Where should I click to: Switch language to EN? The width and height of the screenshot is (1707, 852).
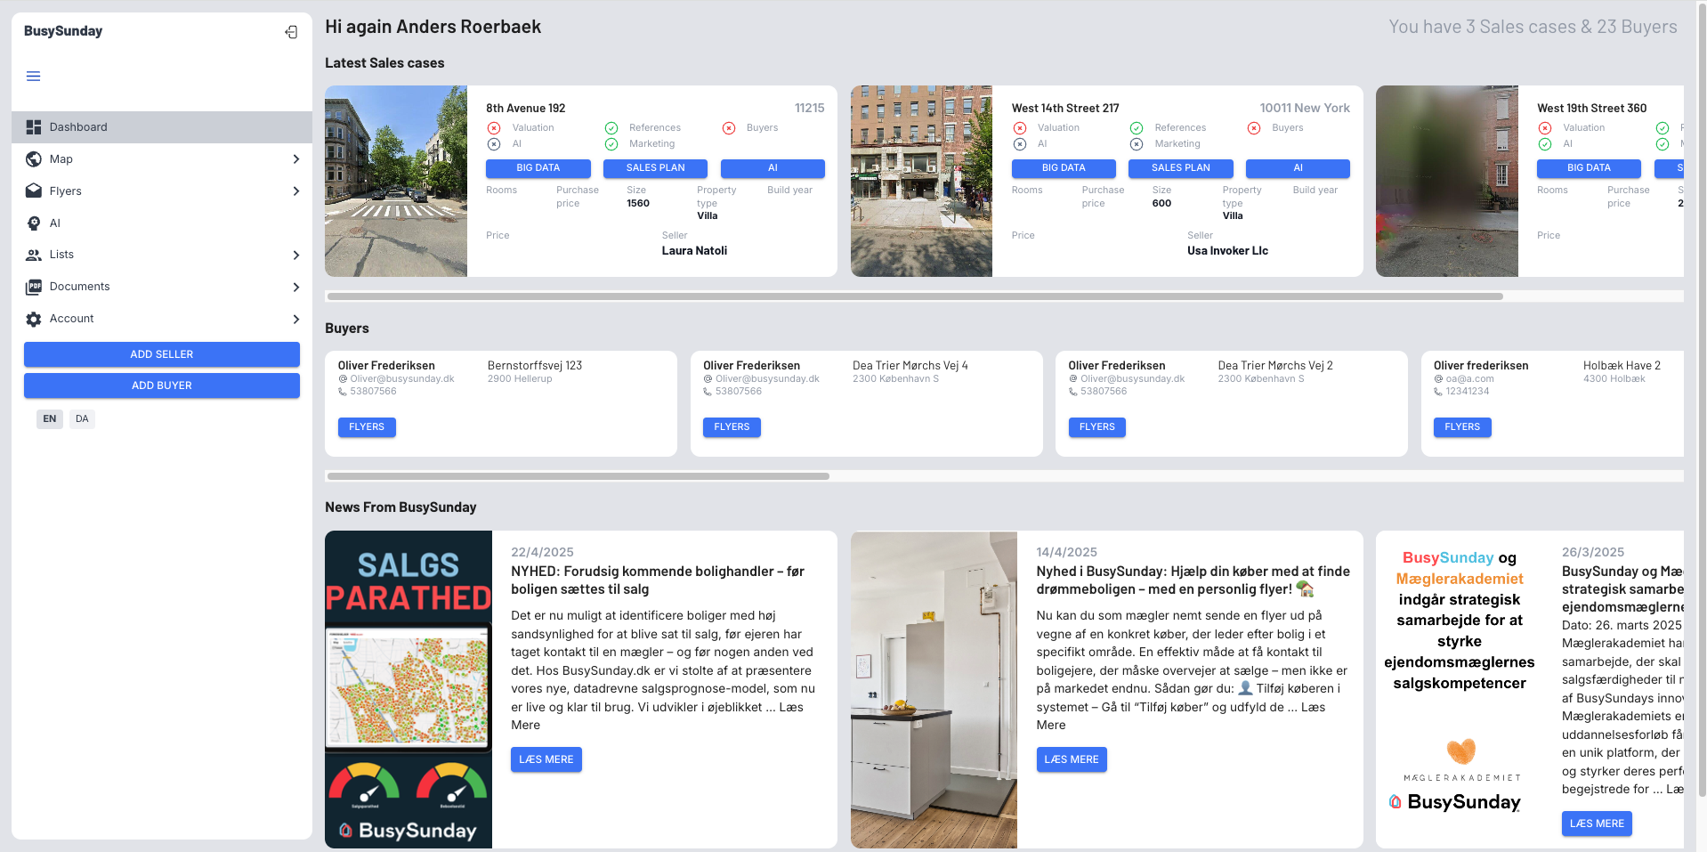click(50, 418)
